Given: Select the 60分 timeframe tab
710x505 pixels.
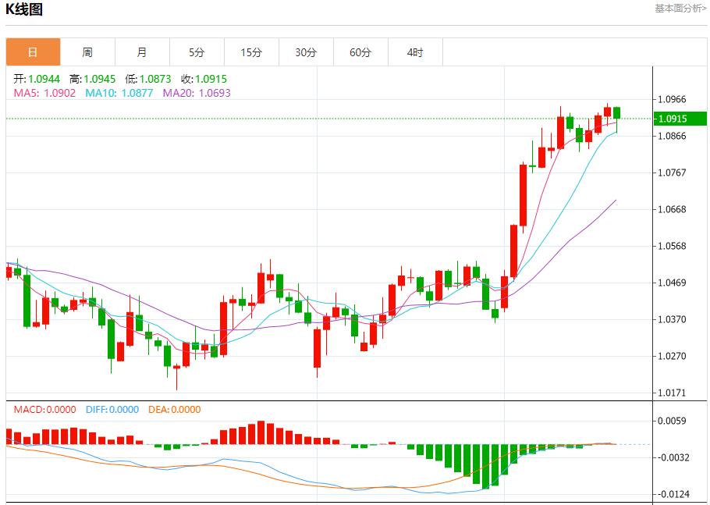Looking at the screenshot, I should [360, 52].
